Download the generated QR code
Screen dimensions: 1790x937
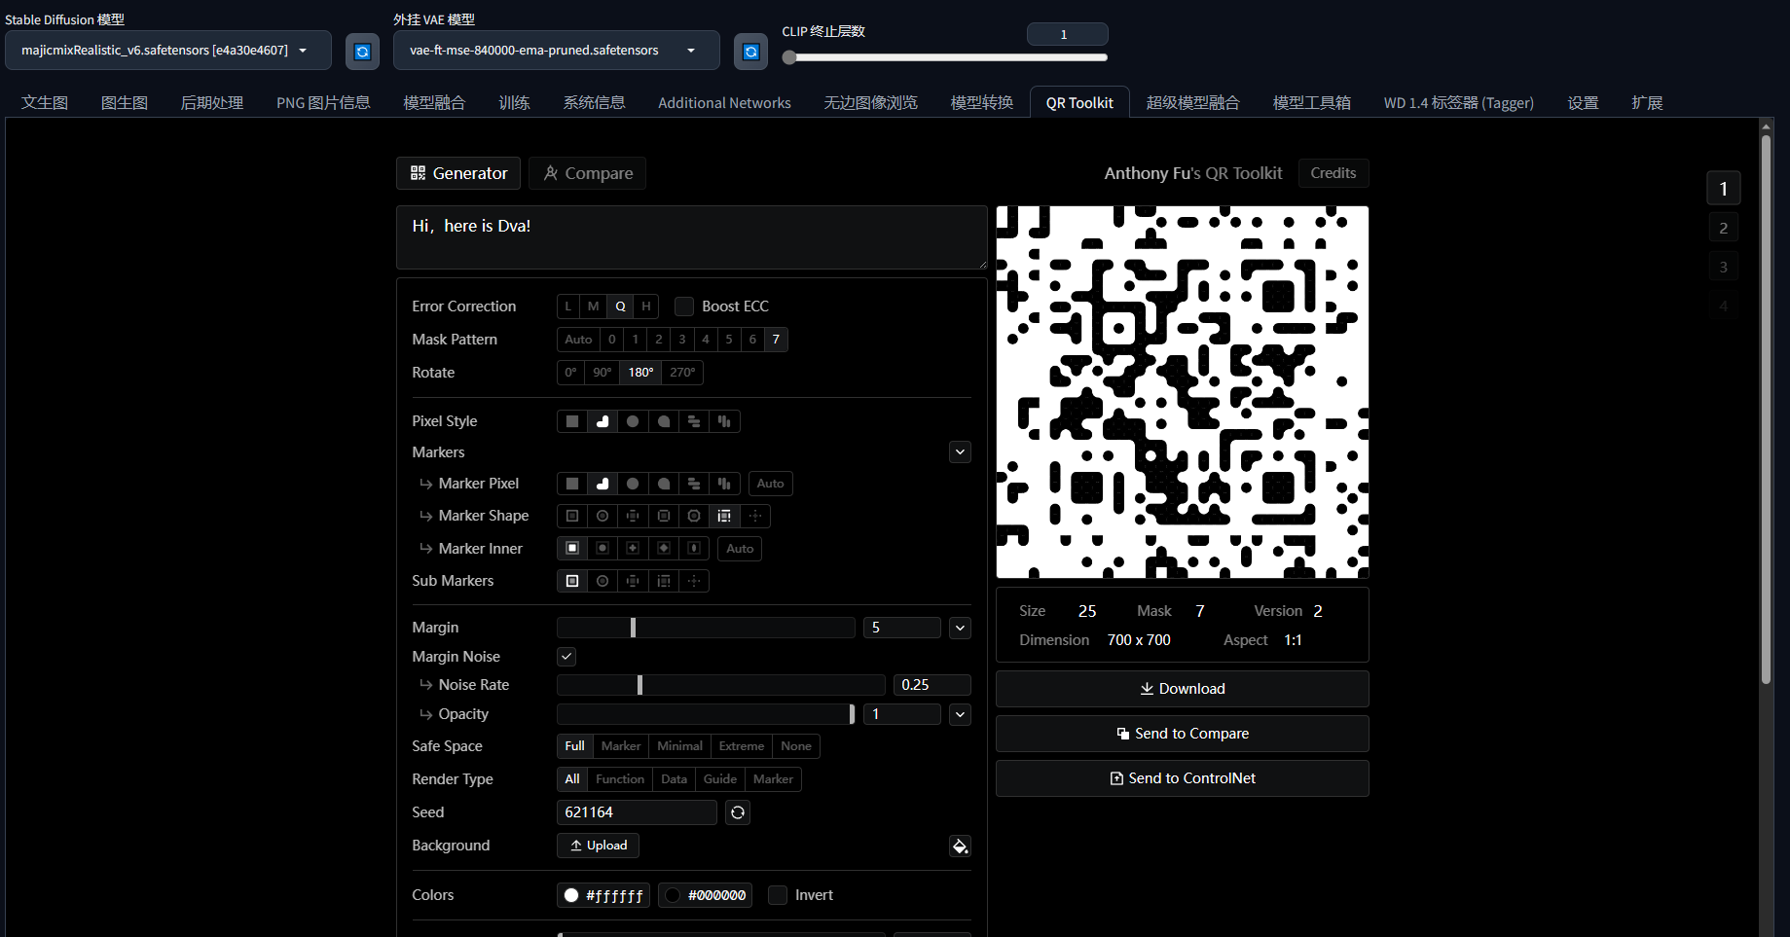coord(1182,689)
